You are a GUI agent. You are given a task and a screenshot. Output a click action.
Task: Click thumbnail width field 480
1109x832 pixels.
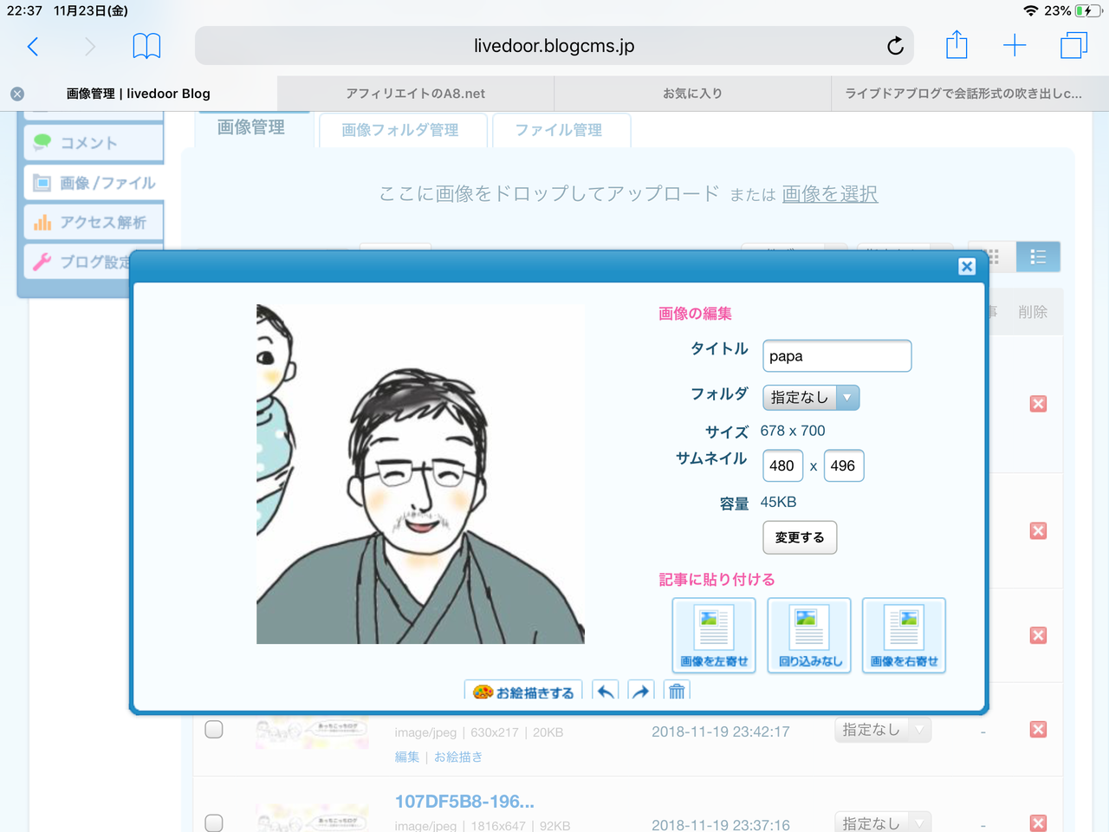coord(782,465)
